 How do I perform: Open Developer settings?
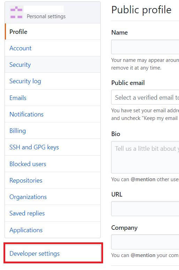click(53, 253)
